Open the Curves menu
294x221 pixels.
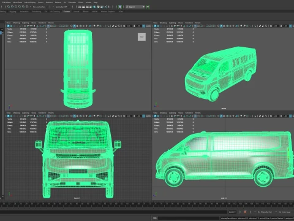pos(40,2)
